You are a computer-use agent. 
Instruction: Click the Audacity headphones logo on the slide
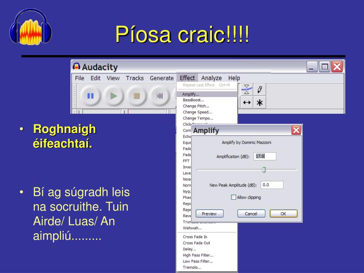click(31, 26)
